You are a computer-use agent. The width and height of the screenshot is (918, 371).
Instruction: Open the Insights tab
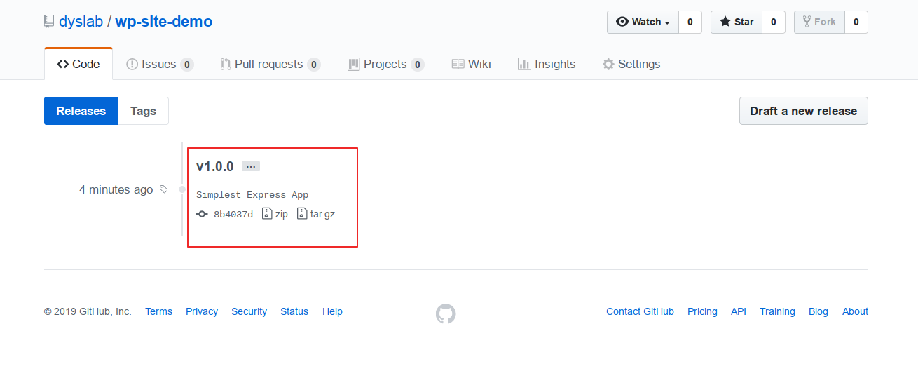tap(547, 64)
